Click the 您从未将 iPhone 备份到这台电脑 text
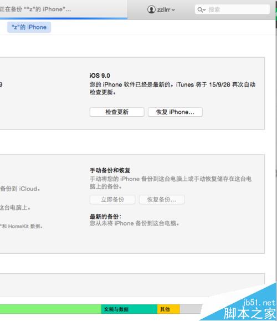The image size is (277, 321). (x=135, y=223)
